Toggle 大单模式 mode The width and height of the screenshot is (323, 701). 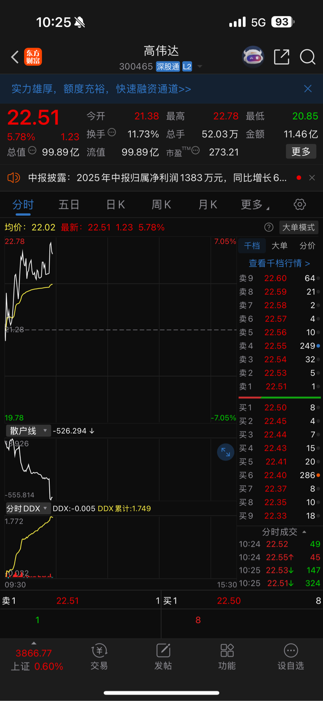click(x=298, y=227)
